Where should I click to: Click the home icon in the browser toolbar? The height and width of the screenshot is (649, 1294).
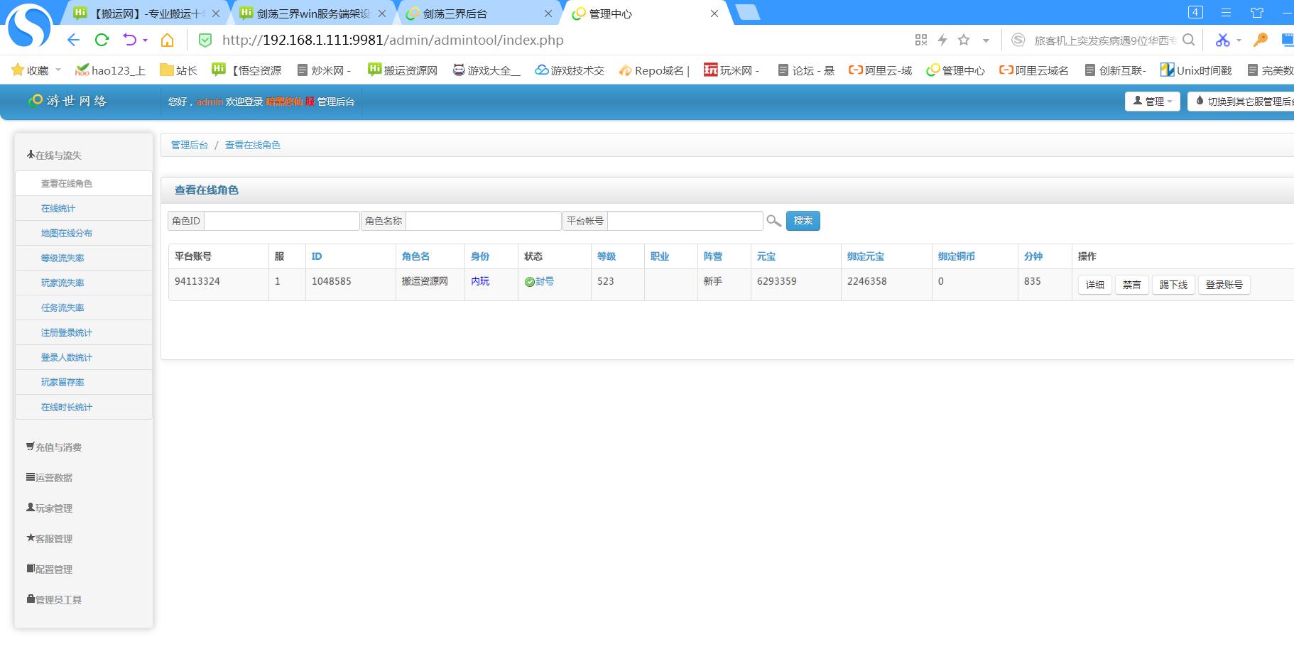167,40
